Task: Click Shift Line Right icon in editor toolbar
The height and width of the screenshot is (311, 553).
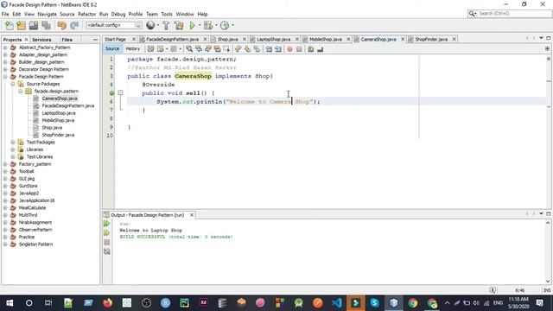Action: 278,49
